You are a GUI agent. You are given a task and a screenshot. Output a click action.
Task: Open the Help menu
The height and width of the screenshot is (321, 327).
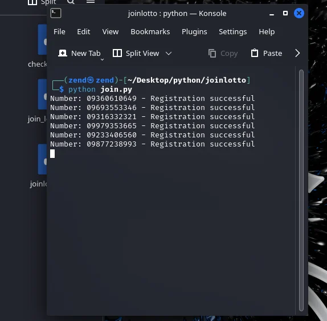coord(267,32)
